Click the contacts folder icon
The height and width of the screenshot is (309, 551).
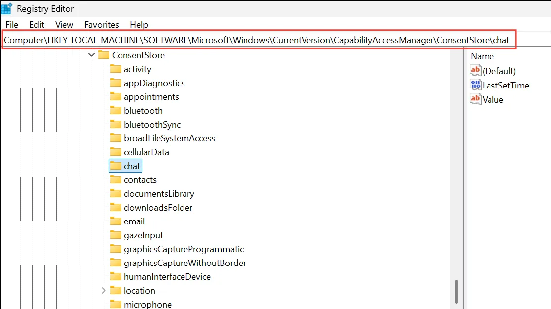tap(115, 179)
